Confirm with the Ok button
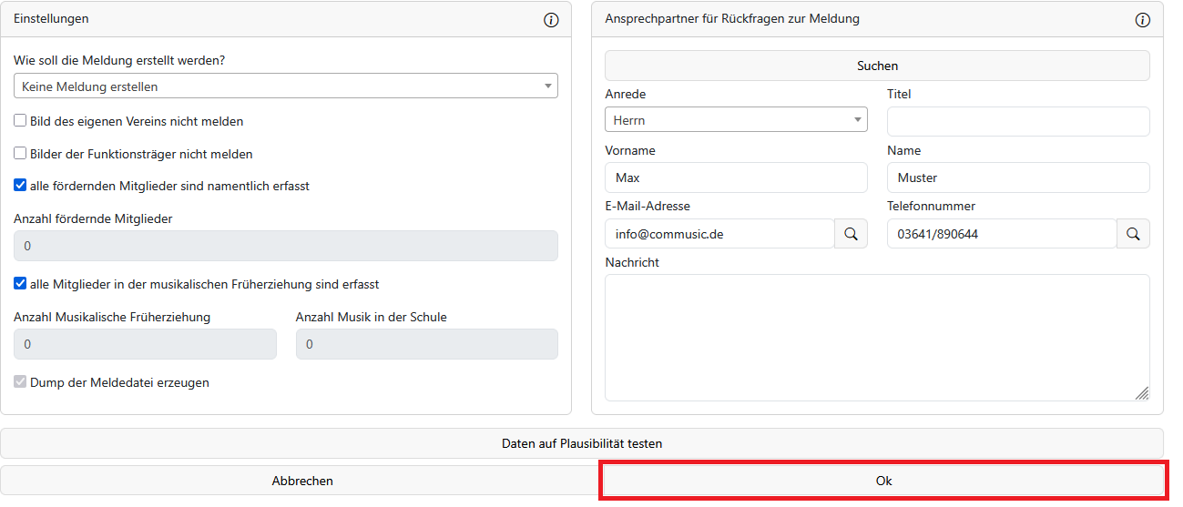The image size is (1183, 507). 883,481
